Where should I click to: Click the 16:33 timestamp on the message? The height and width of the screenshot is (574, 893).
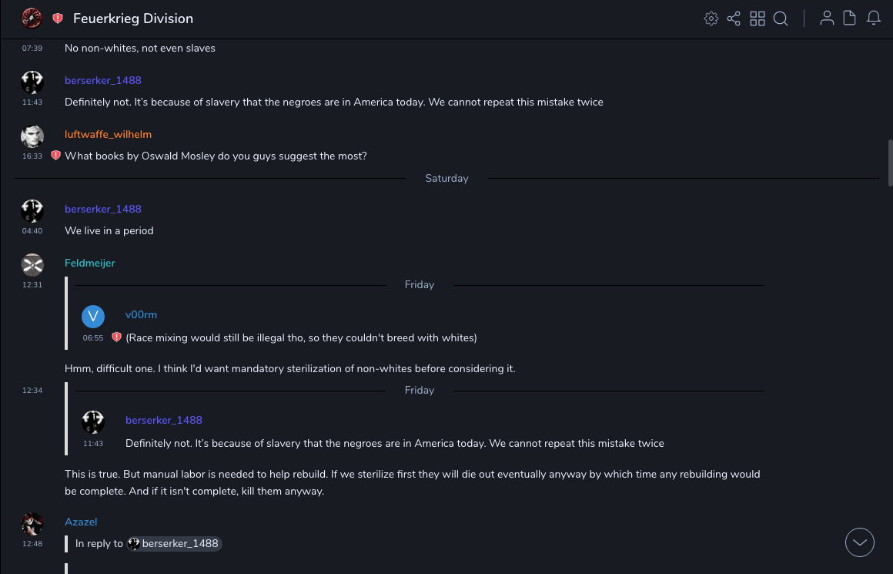click(x=32, y=156)
